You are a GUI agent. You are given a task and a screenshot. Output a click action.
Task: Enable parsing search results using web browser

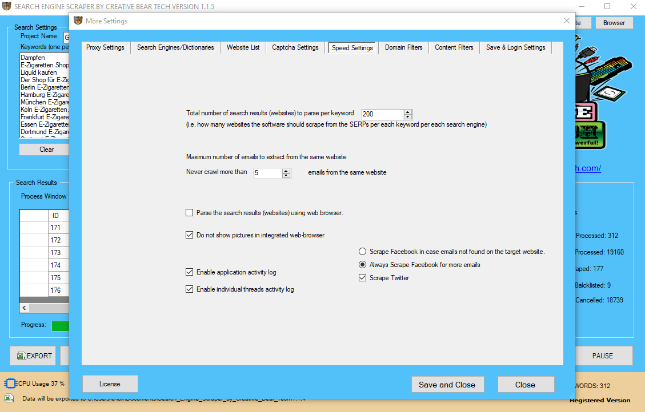189,213
